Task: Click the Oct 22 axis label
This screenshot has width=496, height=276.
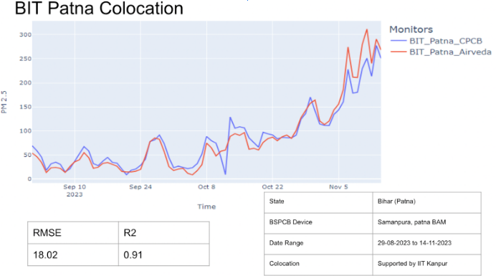Action: [x=272, y=187]
